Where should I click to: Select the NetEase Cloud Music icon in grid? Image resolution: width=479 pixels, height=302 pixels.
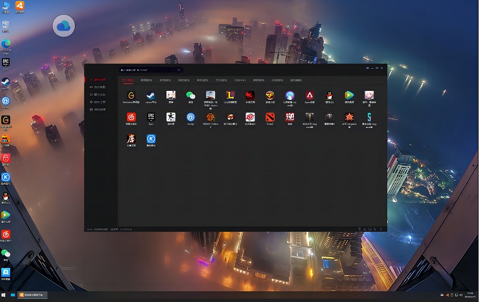[x=131, y=117]
